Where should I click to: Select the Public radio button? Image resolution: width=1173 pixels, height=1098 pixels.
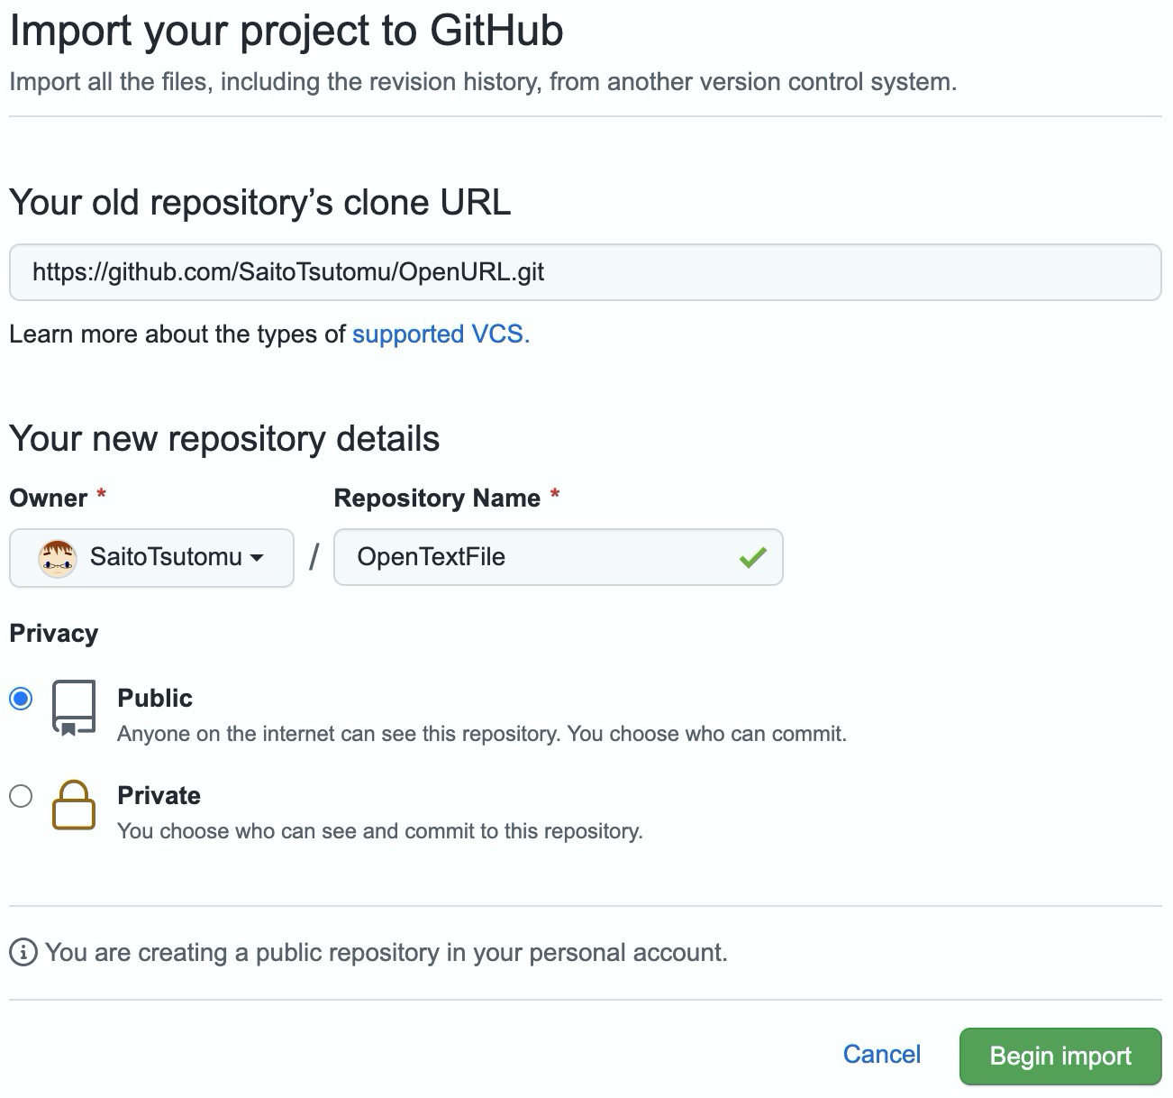pyautogui.click(x=21, y=699)
